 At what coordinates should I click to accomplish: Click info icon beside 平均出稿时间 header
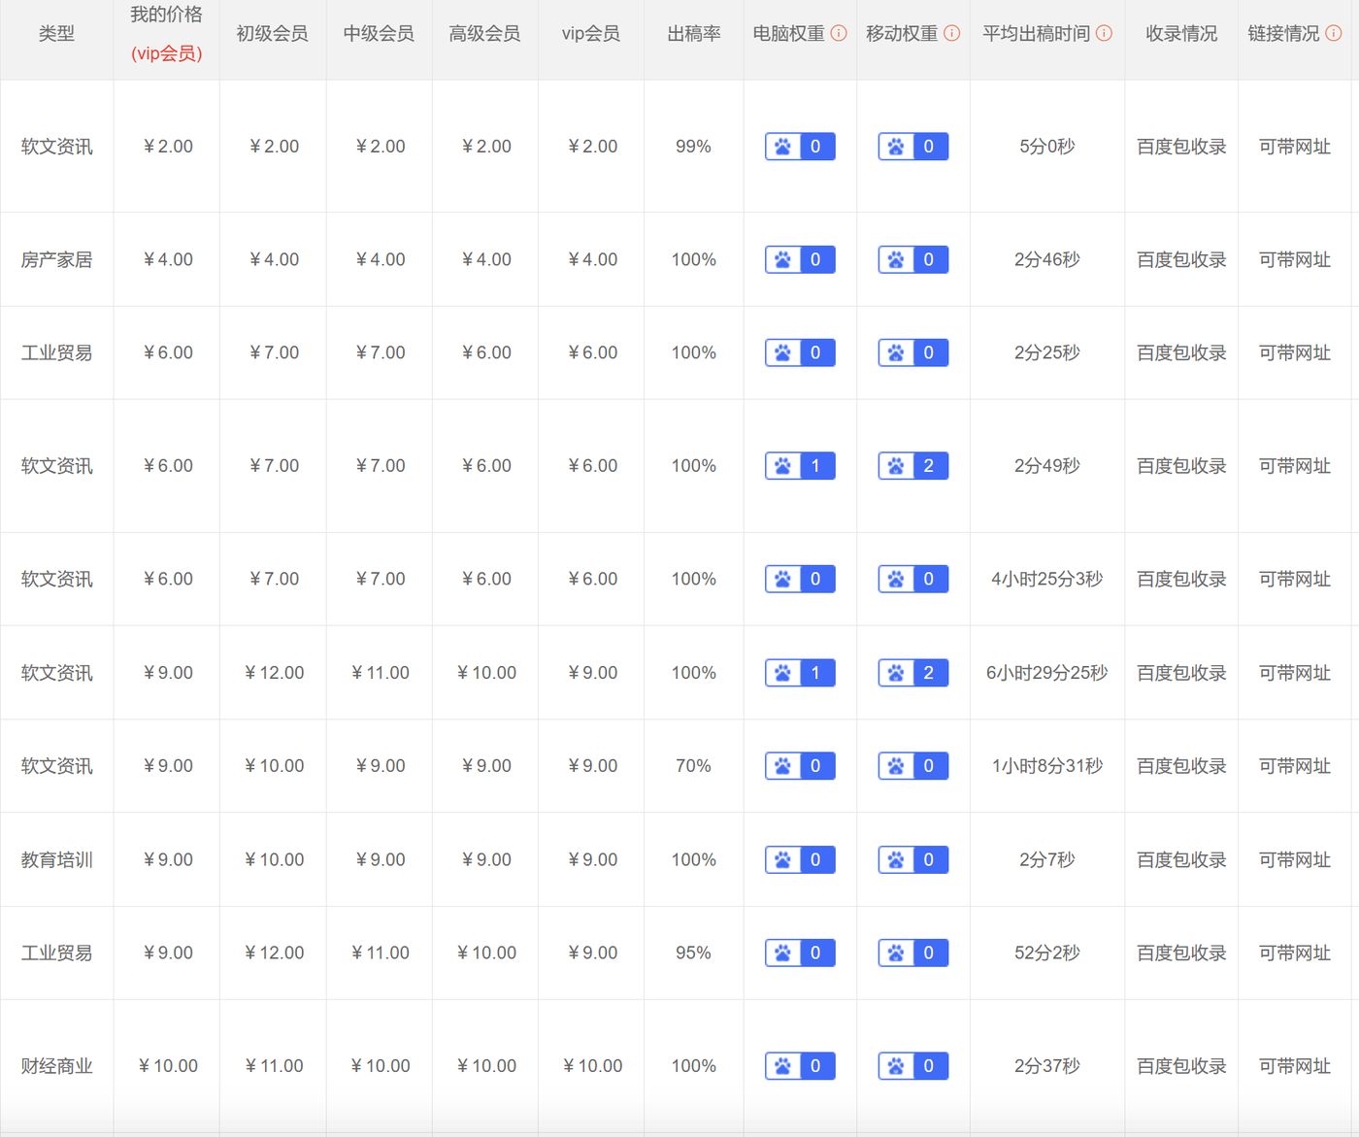point(1105,33)
